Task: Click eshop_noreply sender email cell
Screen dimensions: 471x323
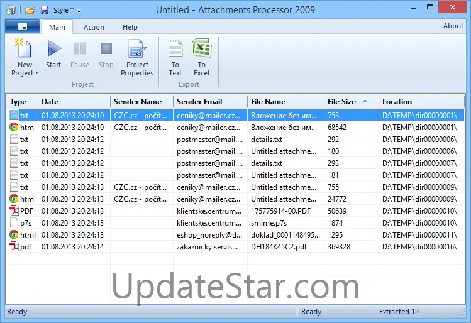Action: tap(209, 235)
